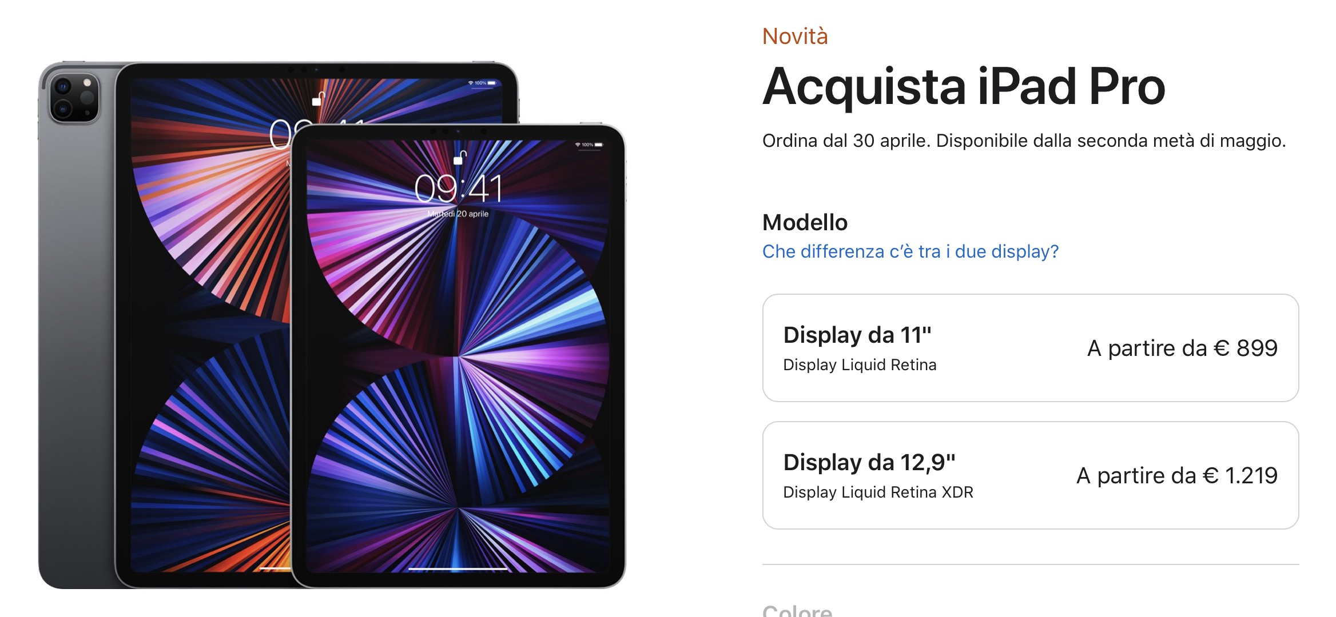Select the Display da 12,9" model option
Image resolution: width=1336 pixels, height=617 pixels.
[1030, 475]
